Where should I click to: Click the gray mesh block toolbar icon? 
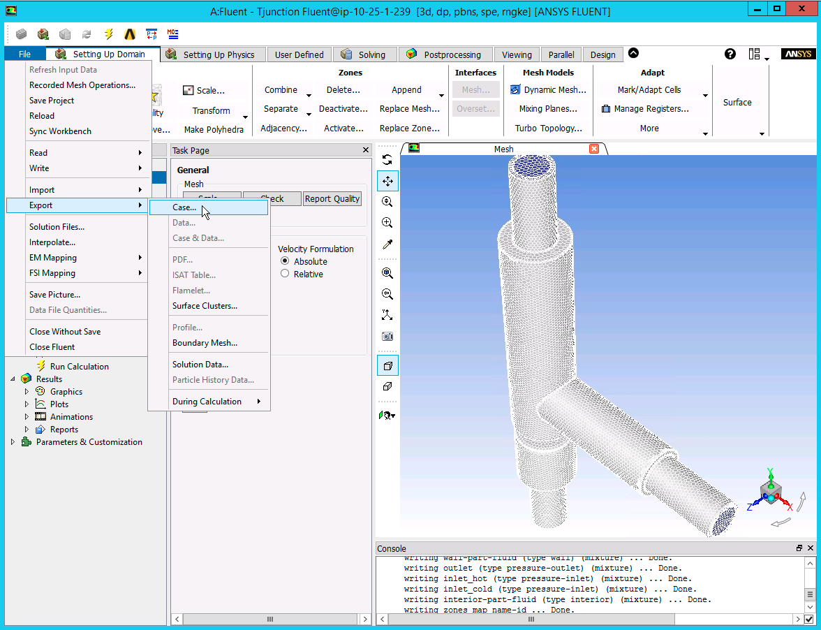click(x=22, y=34)
